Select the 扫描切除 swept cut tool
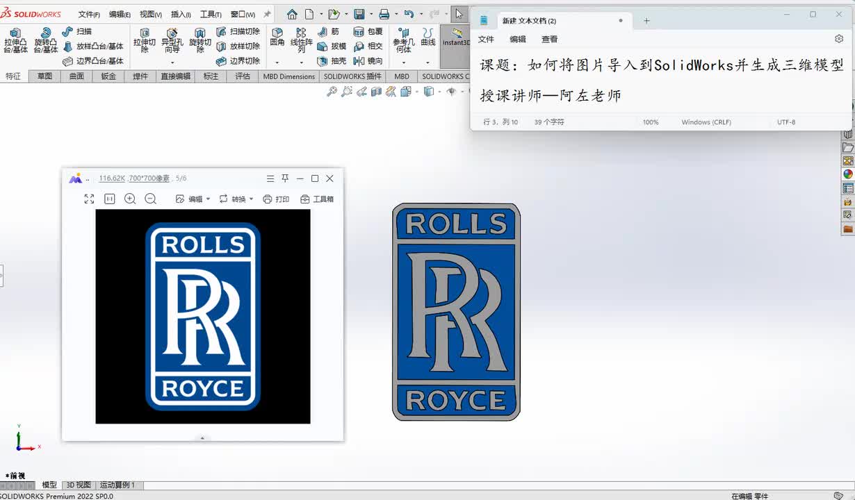Image resolution: width=855 pixels, height=500 pixels. coord(238,31)
